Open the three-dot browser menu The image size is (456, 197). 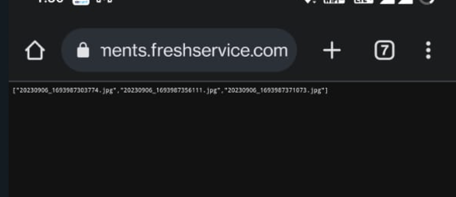(428, 50)
